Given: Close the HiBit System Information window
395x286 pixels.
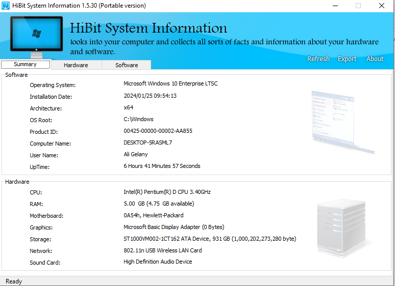Looking at the screenshot, I should click(x=382, y=6).
